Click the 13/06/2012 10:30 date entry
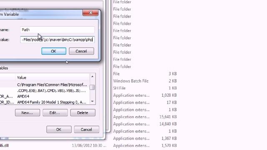The height and width of the screenshot is (150, 267). [x=89, y=145]
